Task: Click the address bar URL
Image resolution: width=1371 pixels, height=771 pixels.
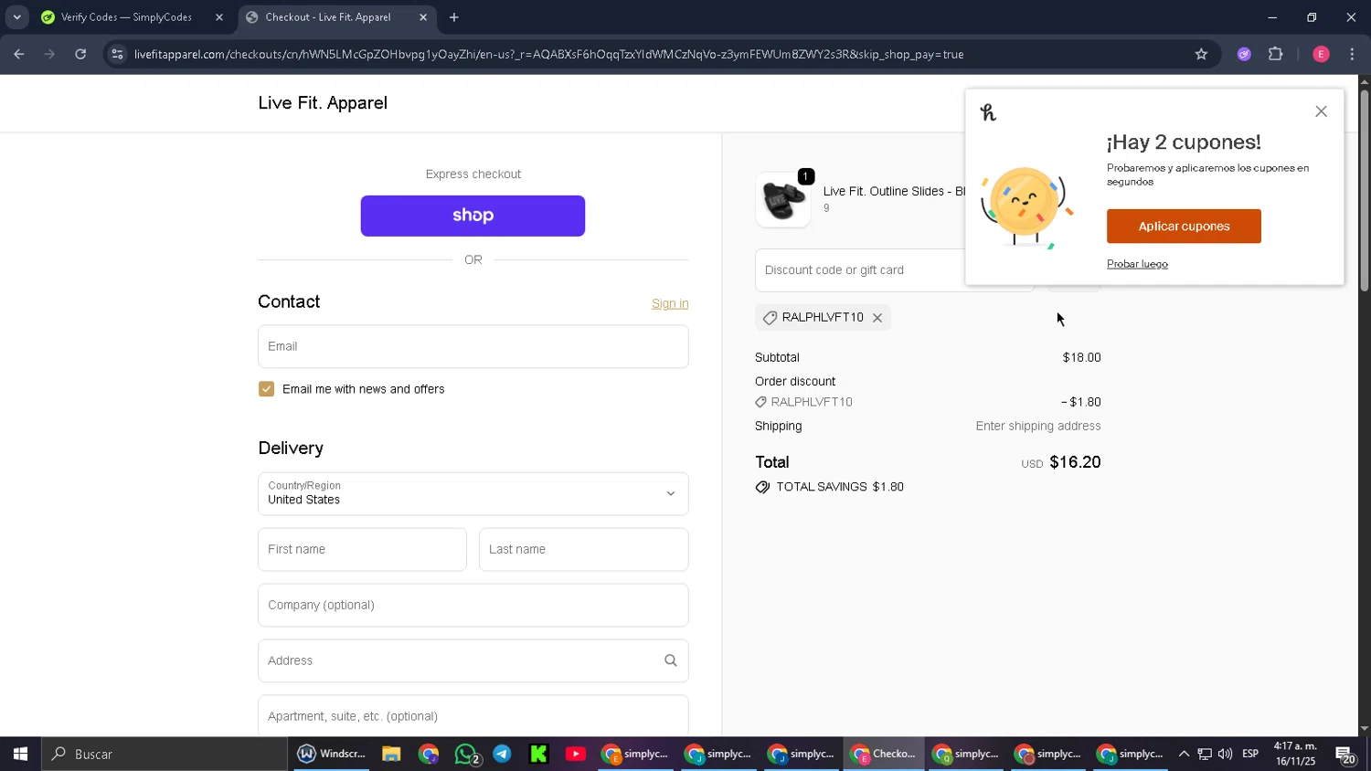Action: tap(548, 55)
